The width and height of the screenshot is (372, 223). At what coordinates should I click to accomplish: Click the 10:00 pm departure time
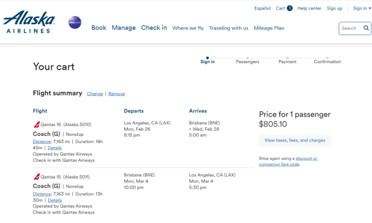pyautogui.click(x=134, y=187)
